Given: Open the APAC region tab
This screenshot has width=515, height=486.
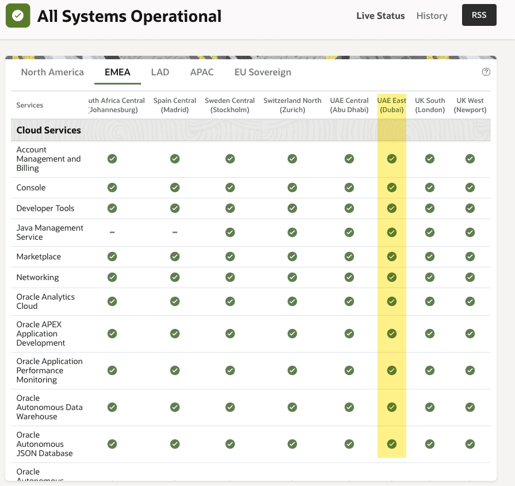Looking at the screenshot, I should tap(202, 72).
